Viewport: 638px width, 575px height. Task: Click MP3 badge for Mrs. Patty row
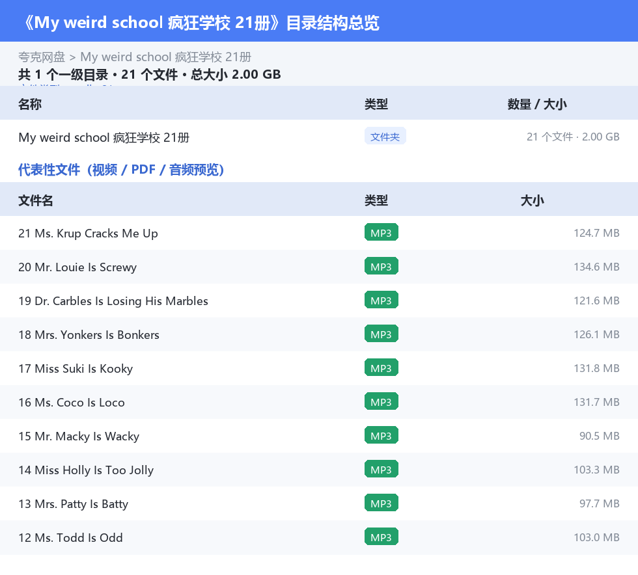coord(381,503)
